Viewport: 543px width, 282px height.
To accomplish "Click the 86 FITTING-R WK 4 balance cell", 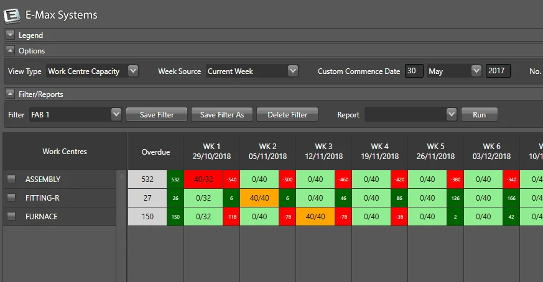I will [x=399, y=198].
